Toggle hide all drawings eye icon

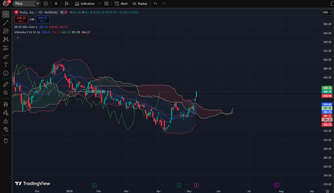coord(6,129)
